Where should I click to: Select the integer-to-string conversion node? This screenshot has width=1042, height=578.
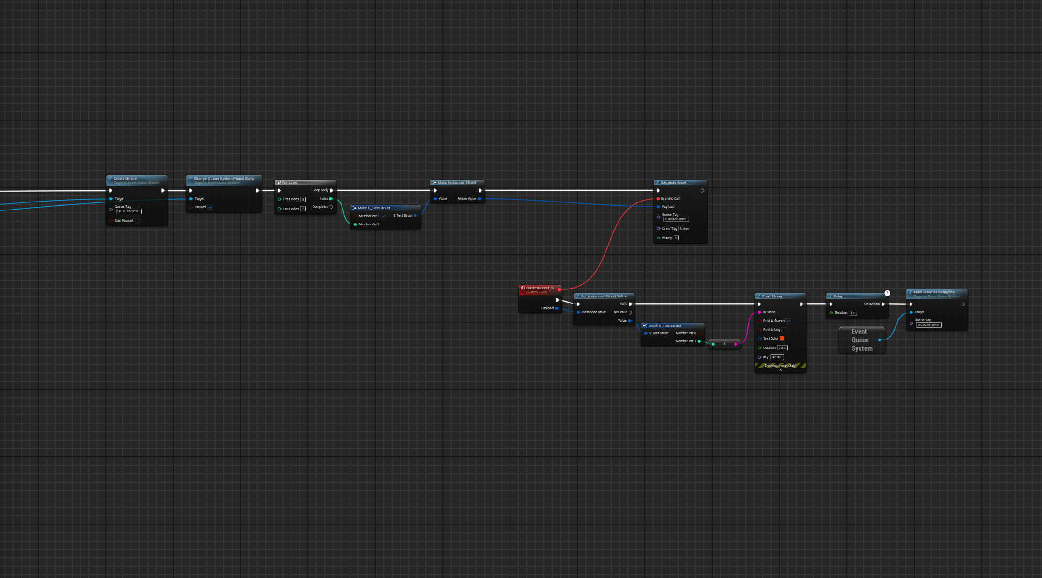pyautogui.click(x=724, y=344)
